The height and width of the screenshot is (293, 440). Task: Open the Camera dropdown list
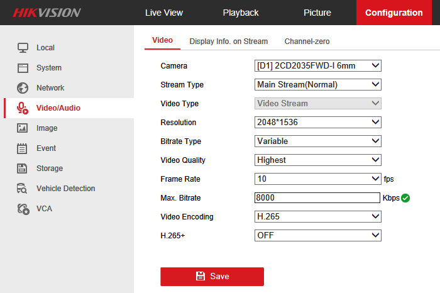pyautogui.click(x=317, y=65)
